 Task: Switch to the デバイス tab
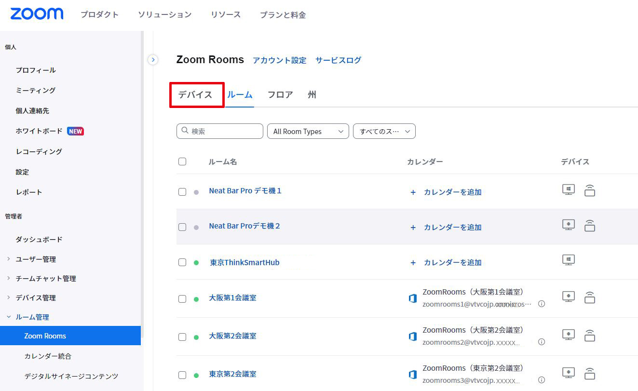pyautogui.click(x=195, y=95)
